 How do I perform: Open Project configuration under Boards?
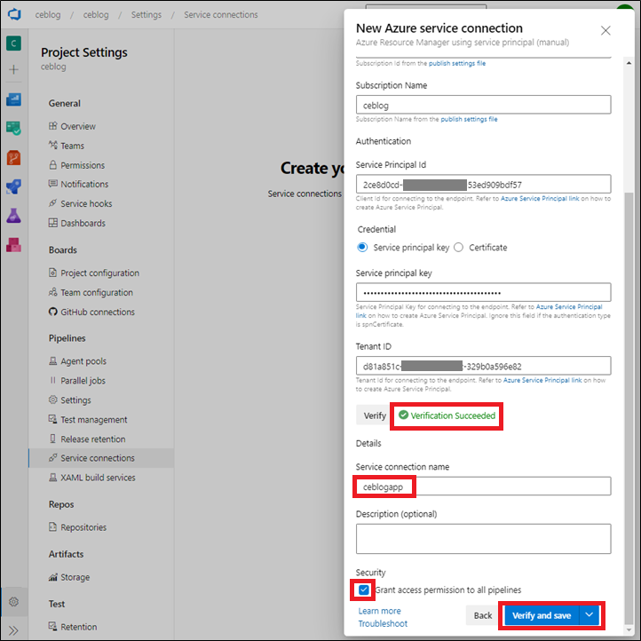coord(99,273)
